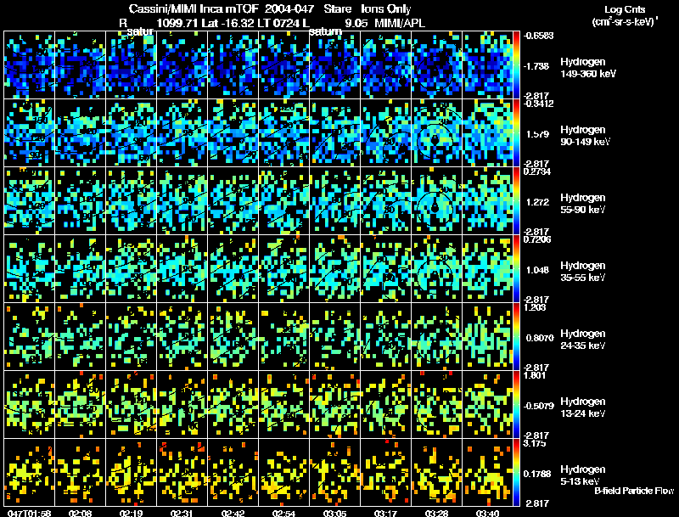The height and width of the screenshot is (517, 679).
Task: Click the 'LT 0724' header value
Action: [278, 23]
